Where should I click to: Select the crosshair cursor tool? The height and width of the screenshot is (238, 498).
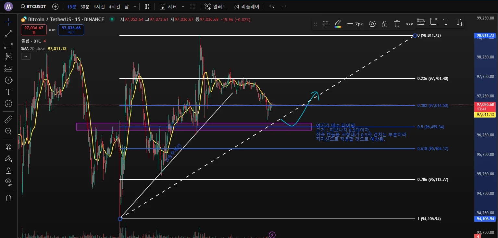[x=8, y=21]
